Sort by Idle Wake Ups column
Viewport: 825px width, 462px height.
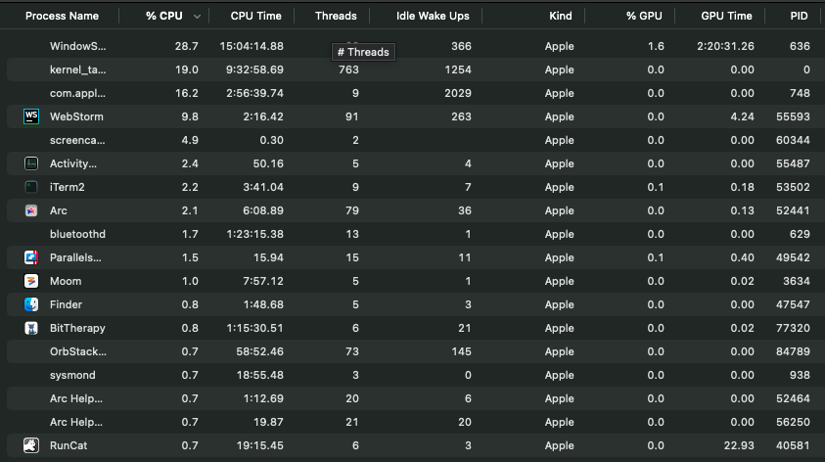coord(434,17)
